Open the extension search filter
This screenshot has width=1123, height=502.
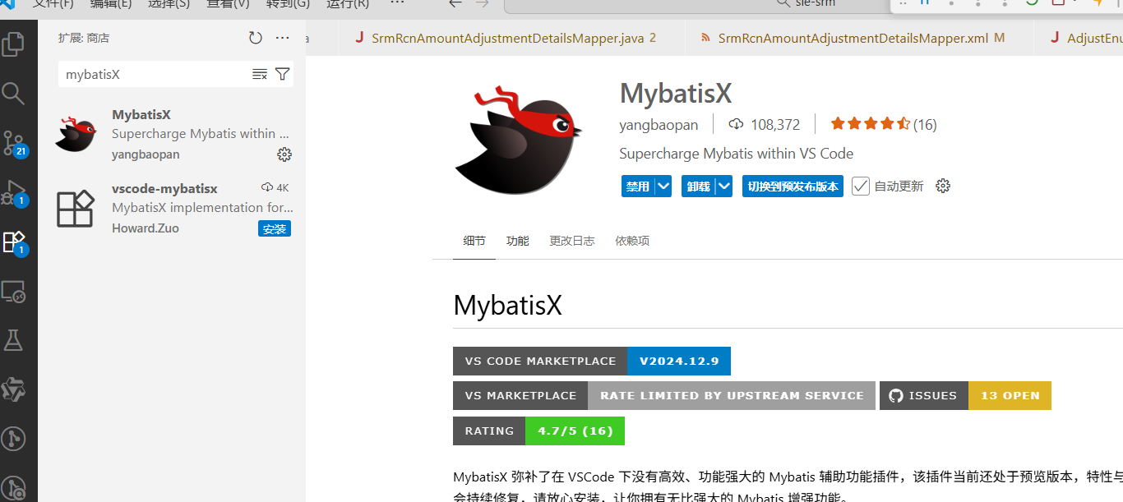pos(282,74)
